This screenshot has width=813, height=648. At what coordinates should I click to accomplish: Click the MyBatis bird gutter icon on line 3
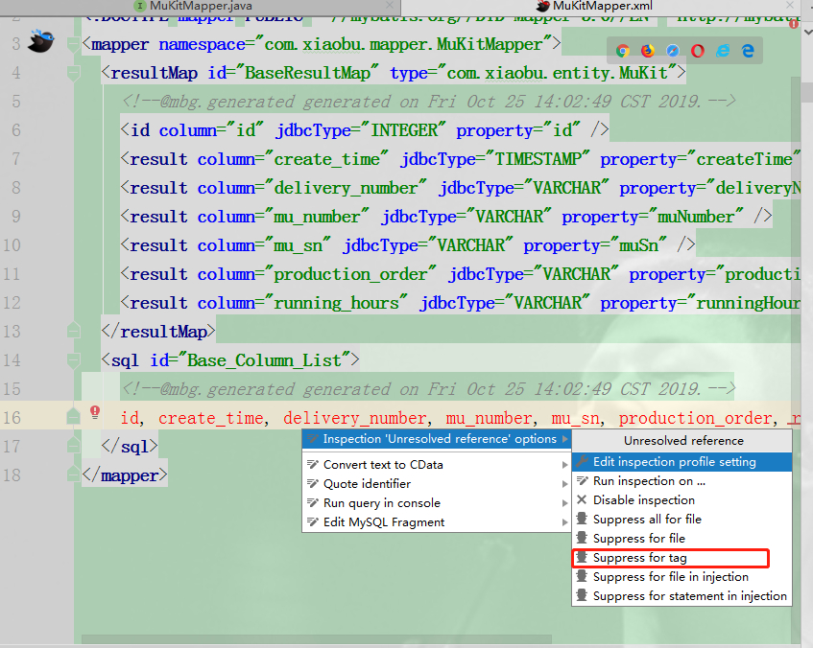(41, 41)
